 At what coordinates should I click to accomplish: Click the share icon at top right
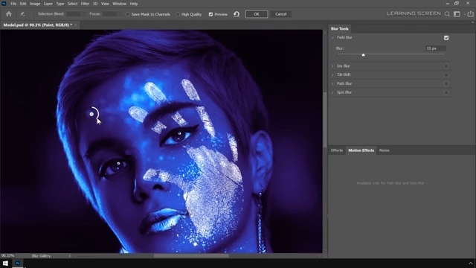tap(471, 14)
